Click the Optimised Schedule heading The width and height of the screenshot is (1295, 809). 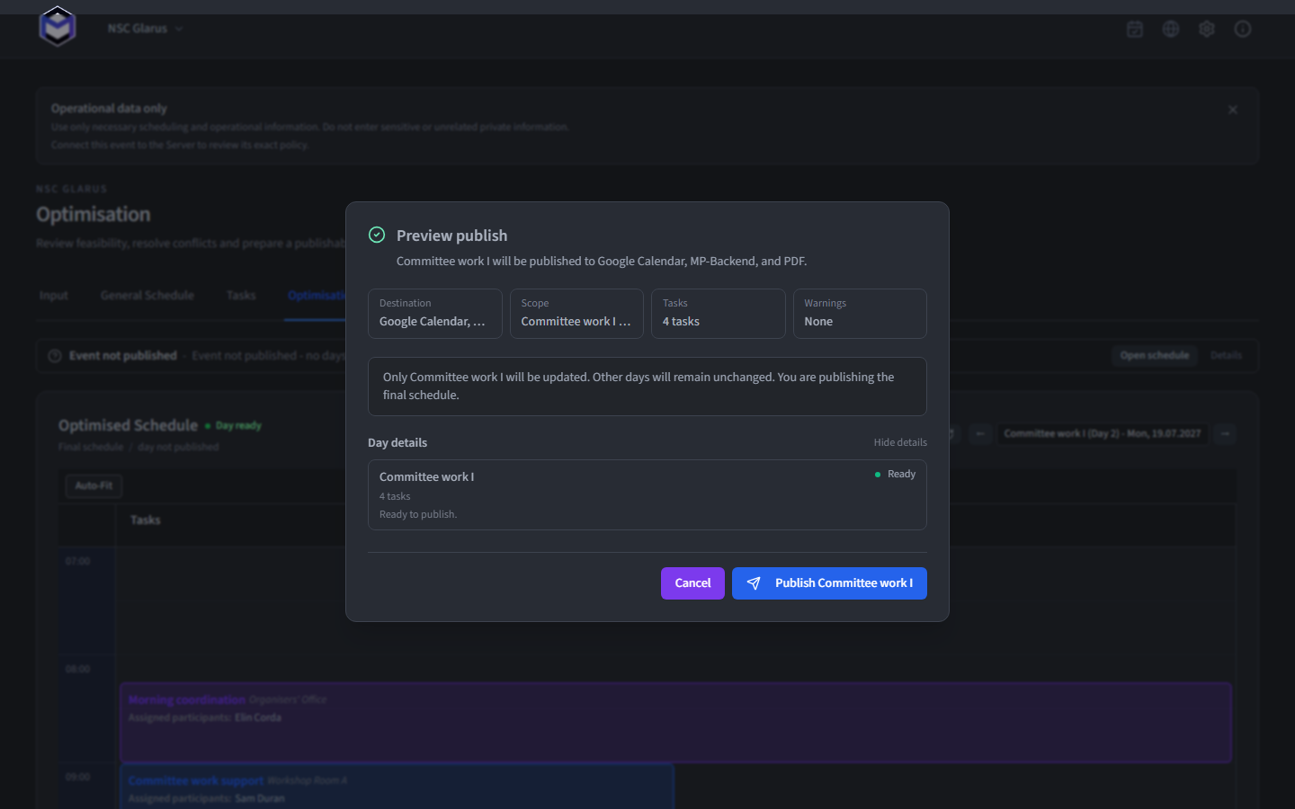pyautogui.click(x=128, y=425)
